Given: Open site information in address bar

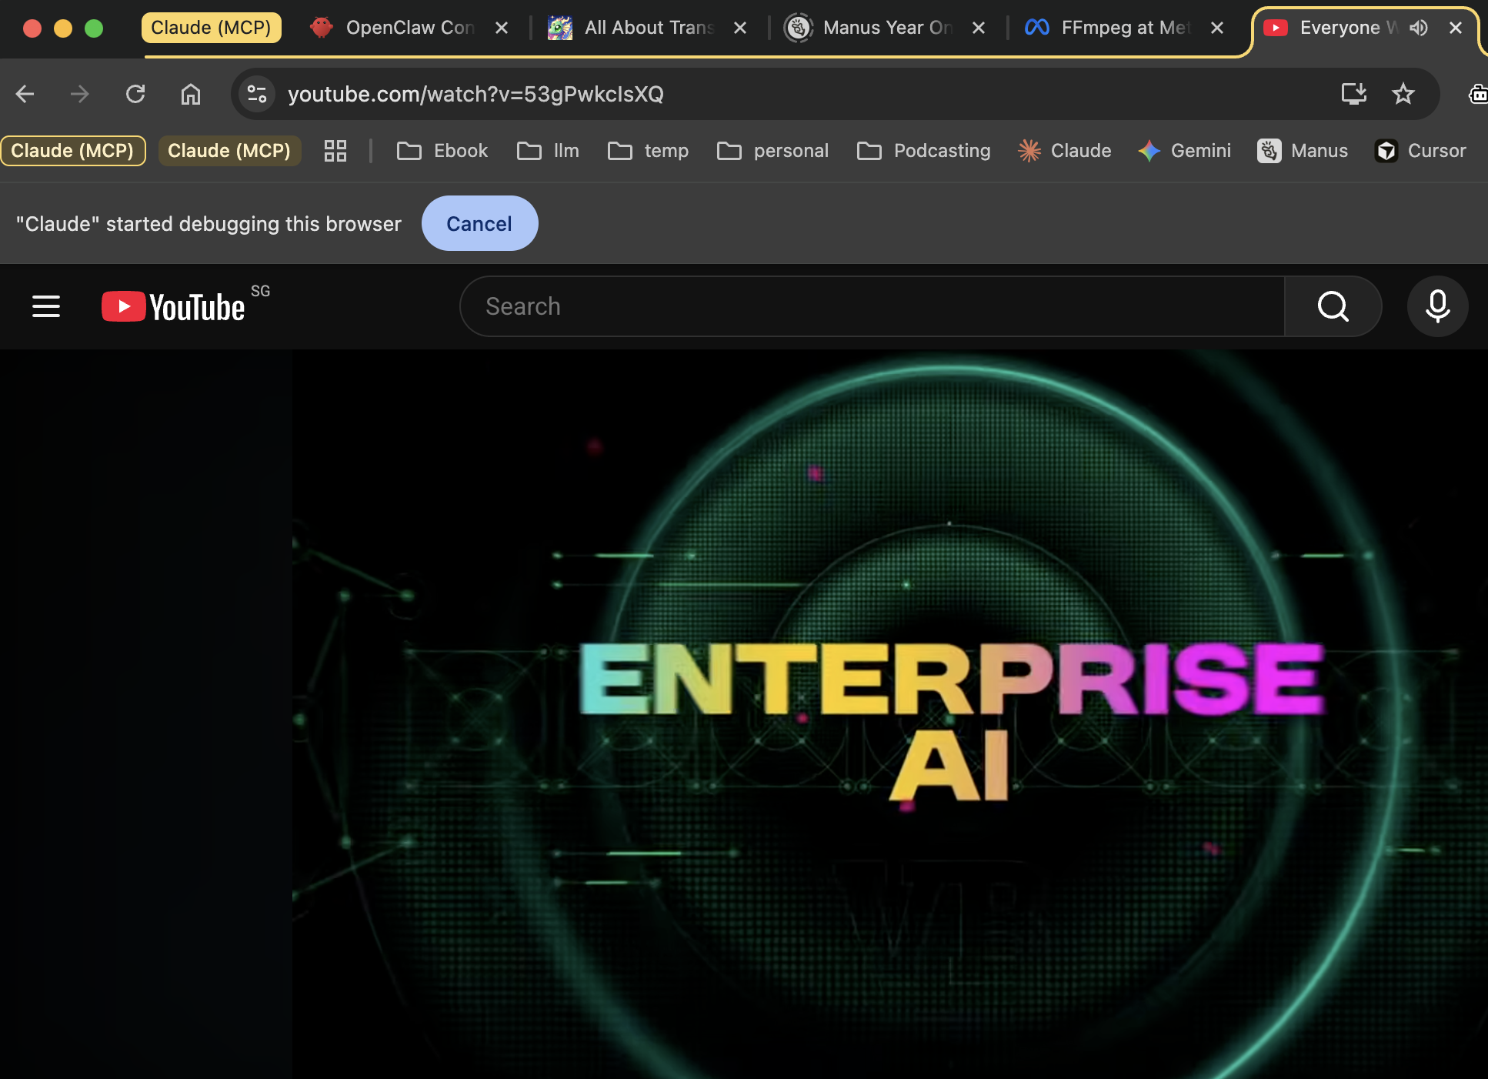Looking at the screenshot, I should coord(257,94).
